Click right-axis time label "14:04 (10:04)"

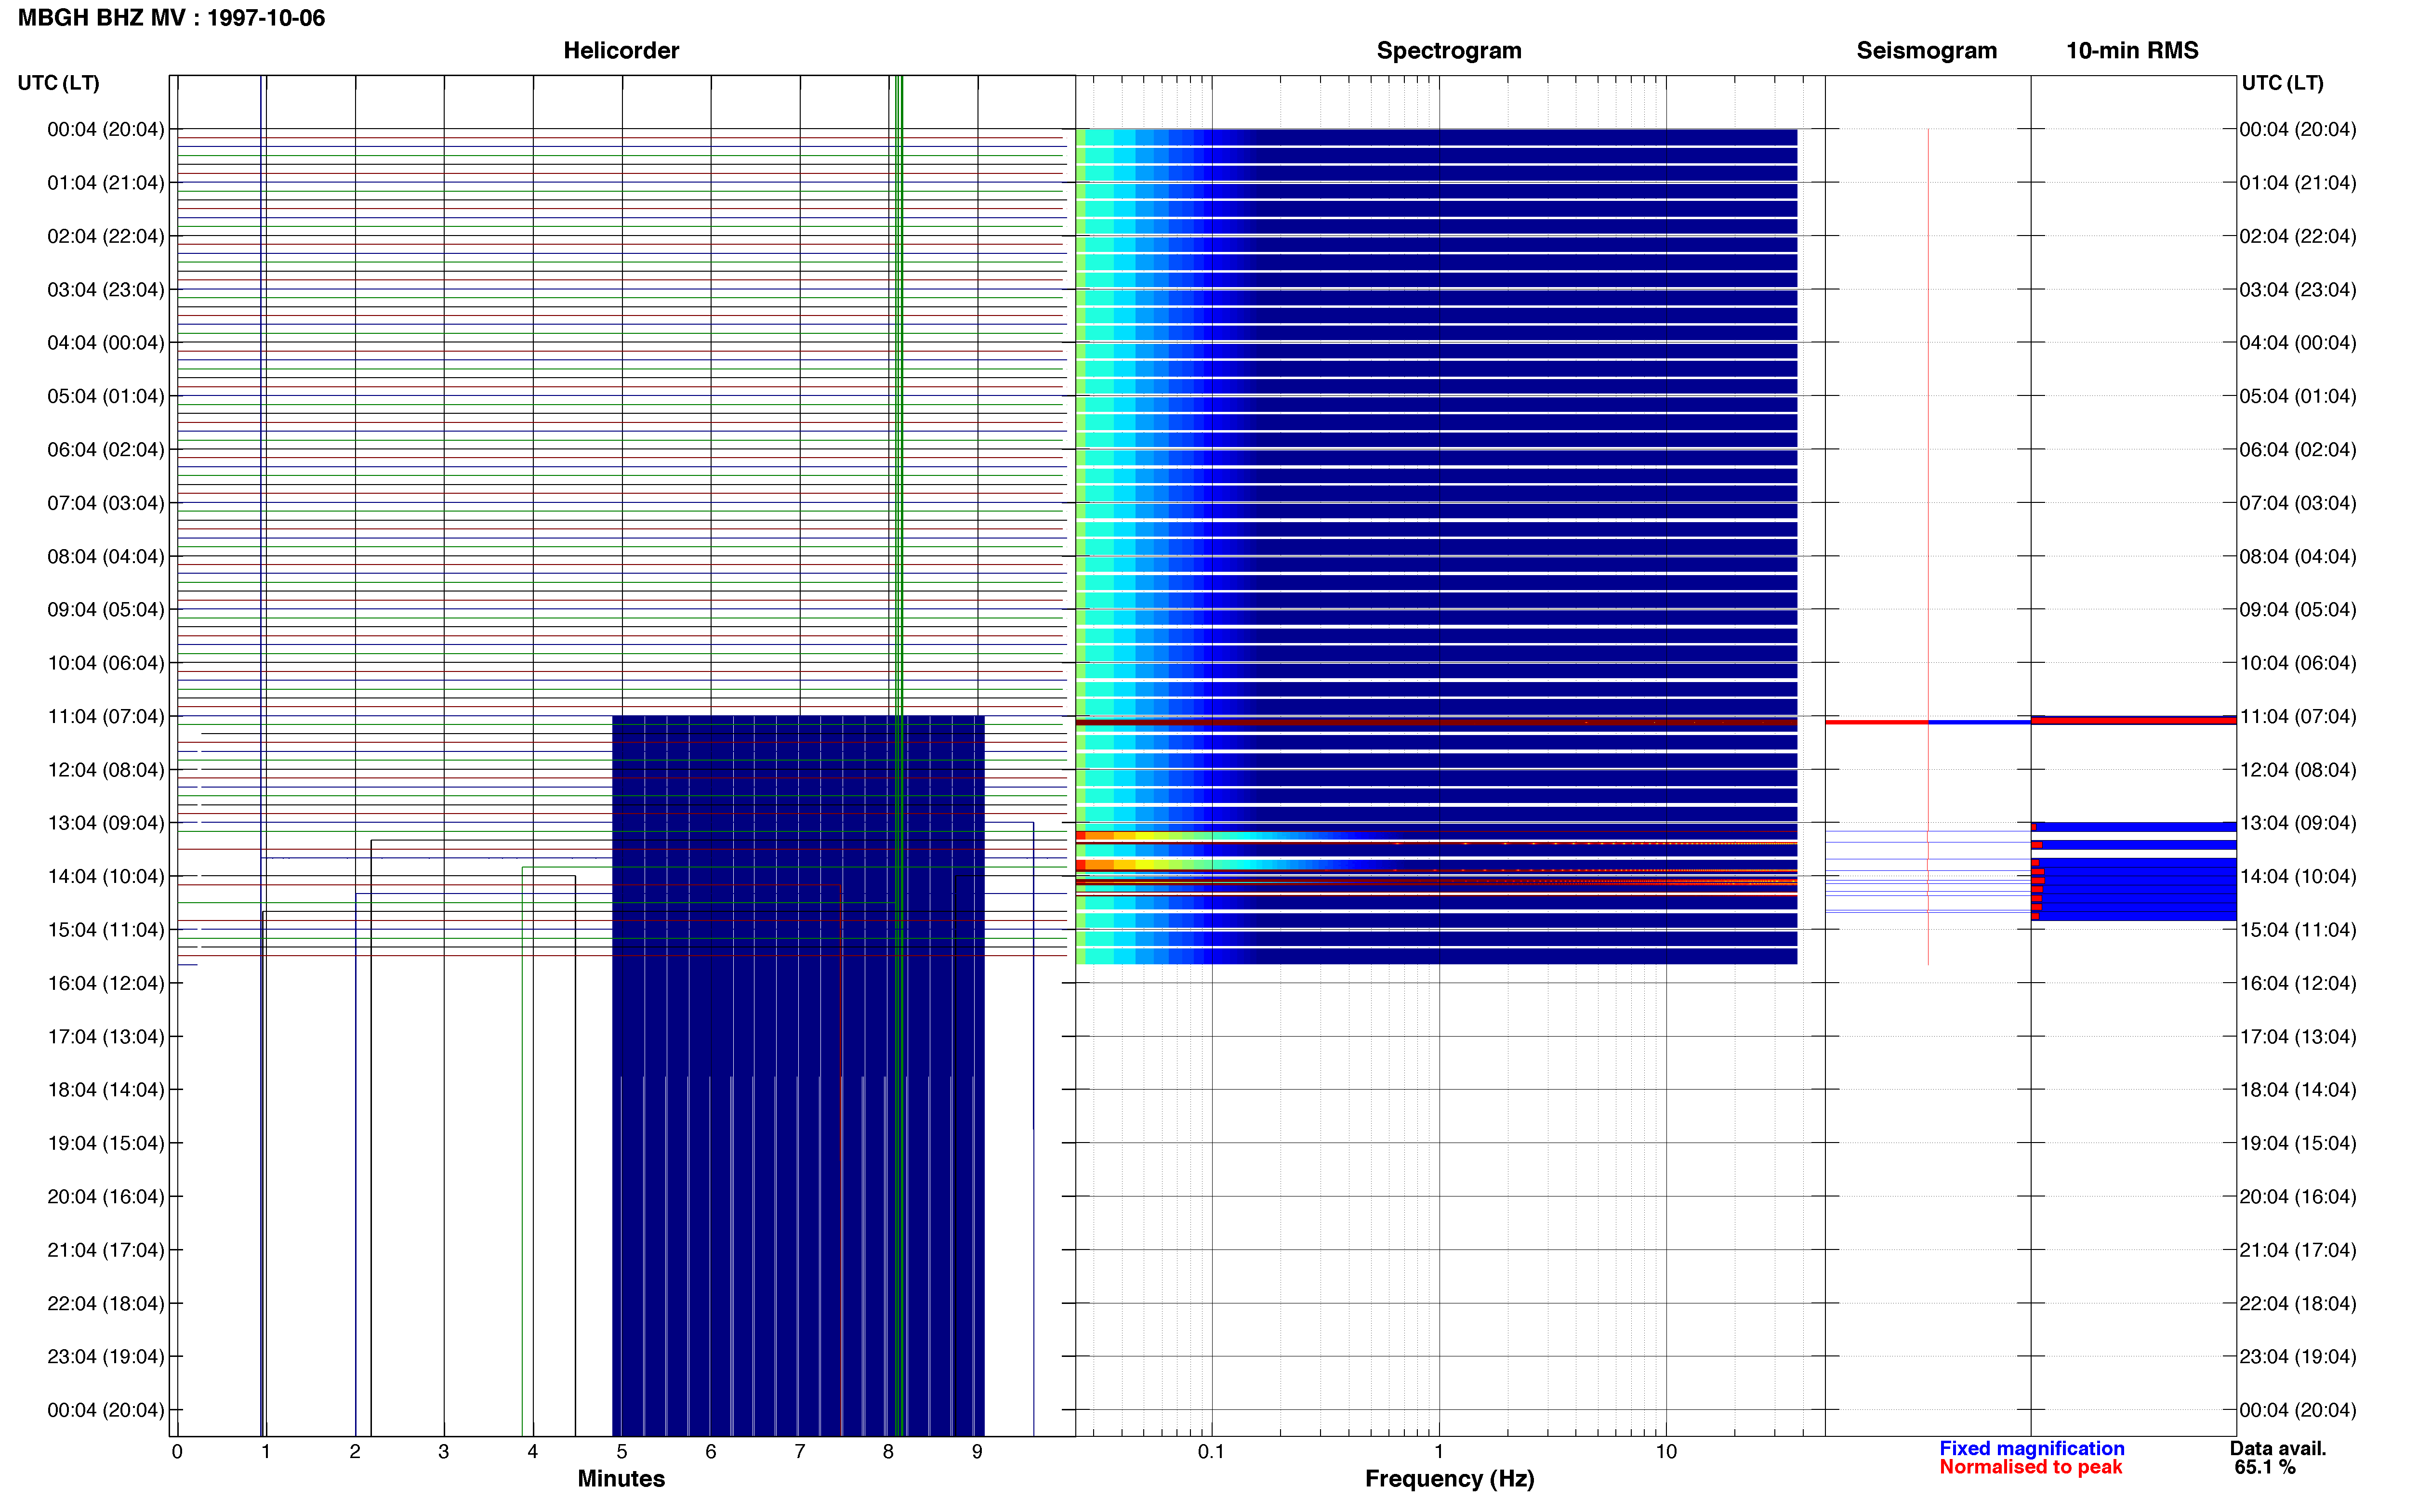pyautogui.click(x=2298, y=877)
